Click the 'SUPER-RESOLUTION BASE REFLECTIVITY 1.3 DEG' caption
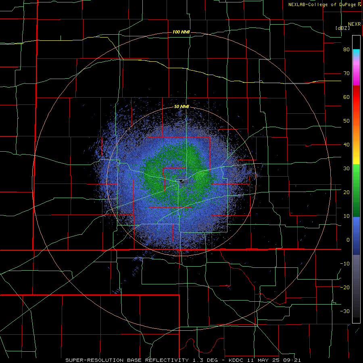Image resolution: width=363 pixels, height=363 pixels. [142, 360]
